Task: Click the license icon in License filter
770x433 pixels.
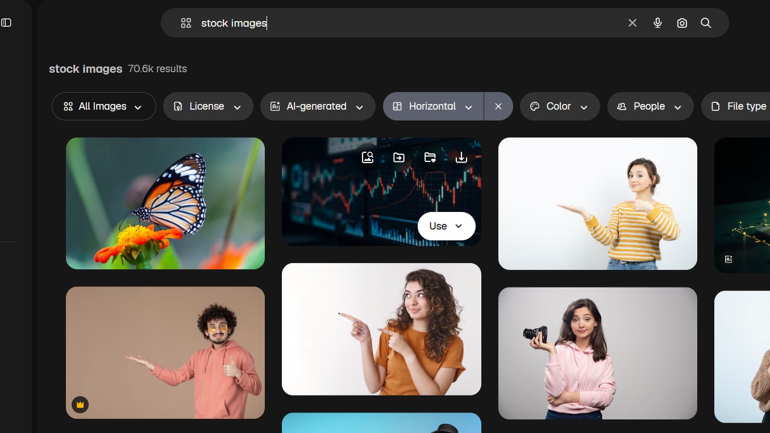Action: pyautogui.click(x=178, y=106)
